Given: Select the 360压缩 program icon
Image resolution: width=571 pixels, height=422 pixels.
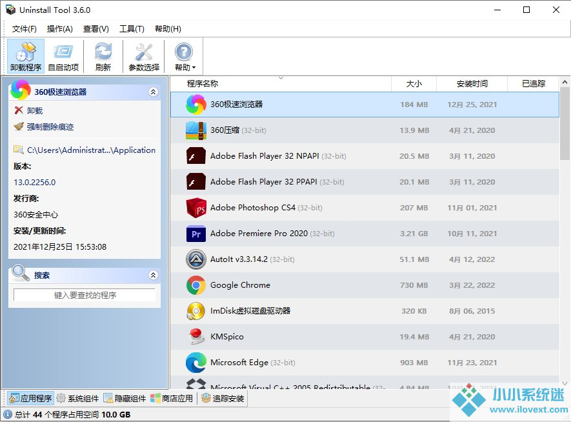Looking at the screenshot, I should coord(196,130).
